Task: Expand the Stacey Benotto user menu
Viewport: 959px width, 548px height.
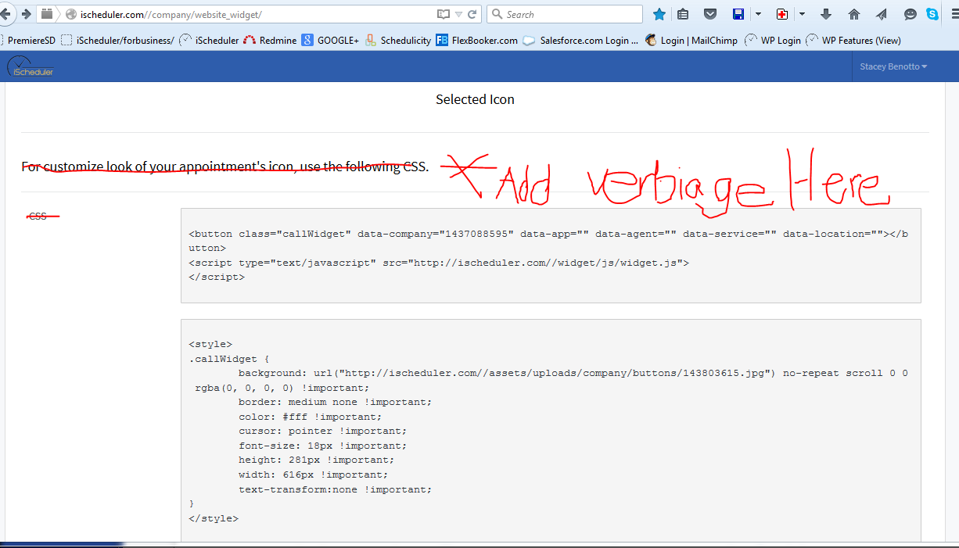Action: 893,67
